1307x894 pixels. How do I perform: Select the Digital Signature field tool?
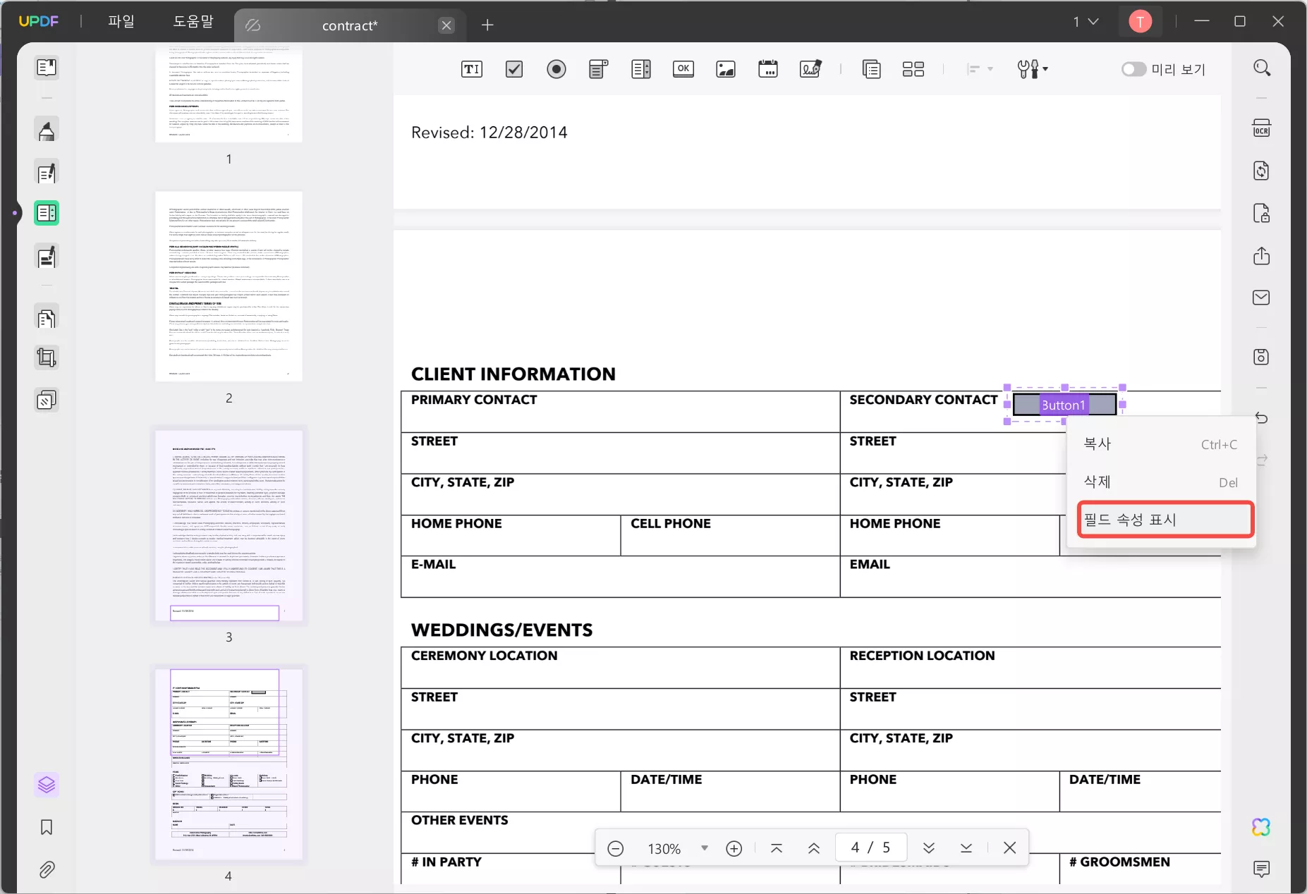[810, 69]
